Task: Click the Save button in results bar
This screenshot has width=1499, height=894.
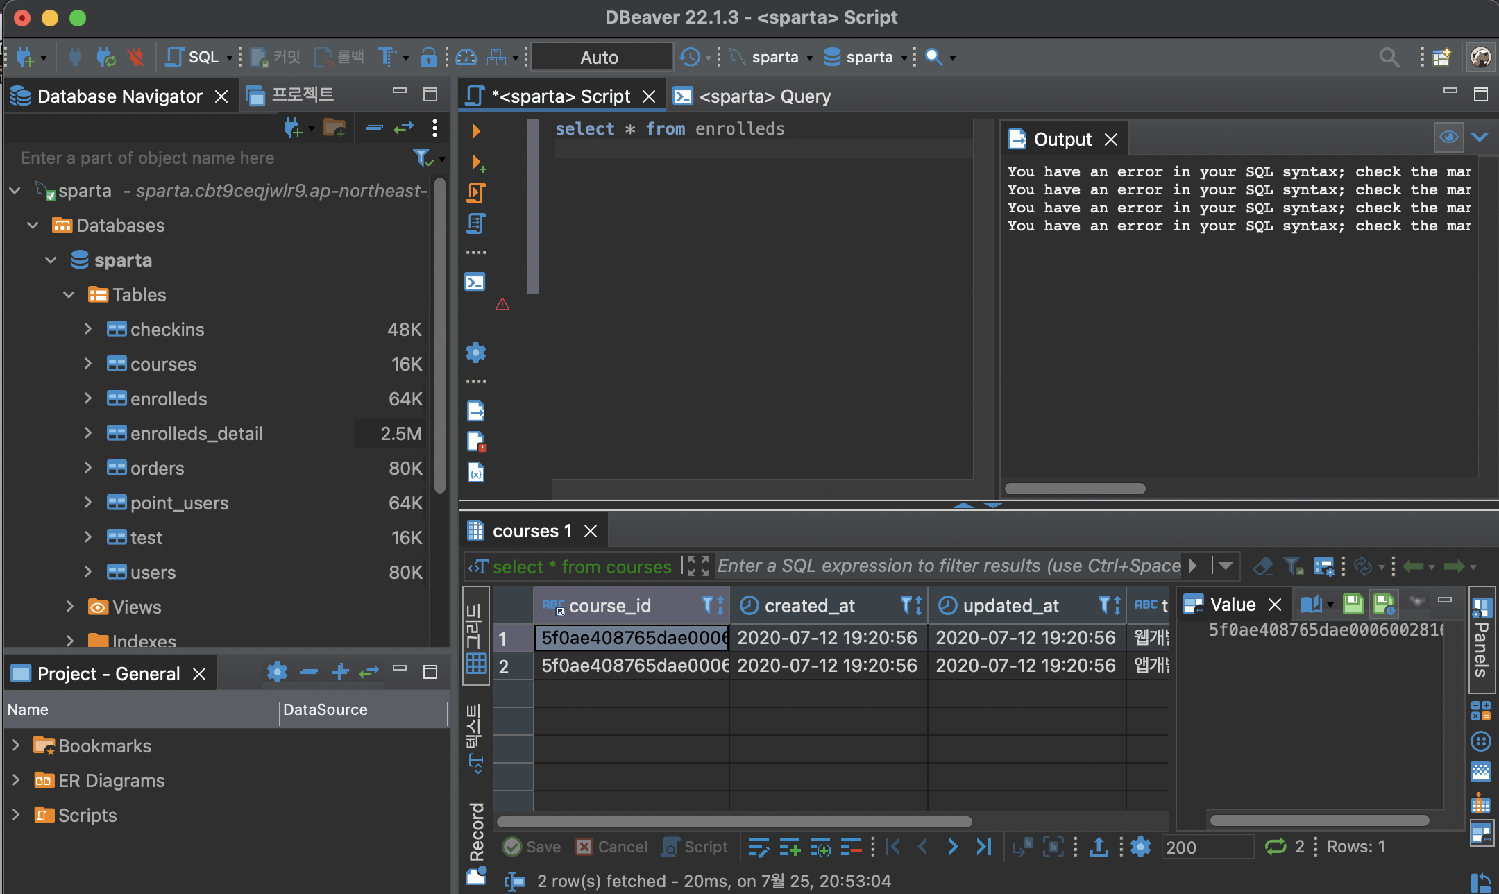Action: point(532,847)
